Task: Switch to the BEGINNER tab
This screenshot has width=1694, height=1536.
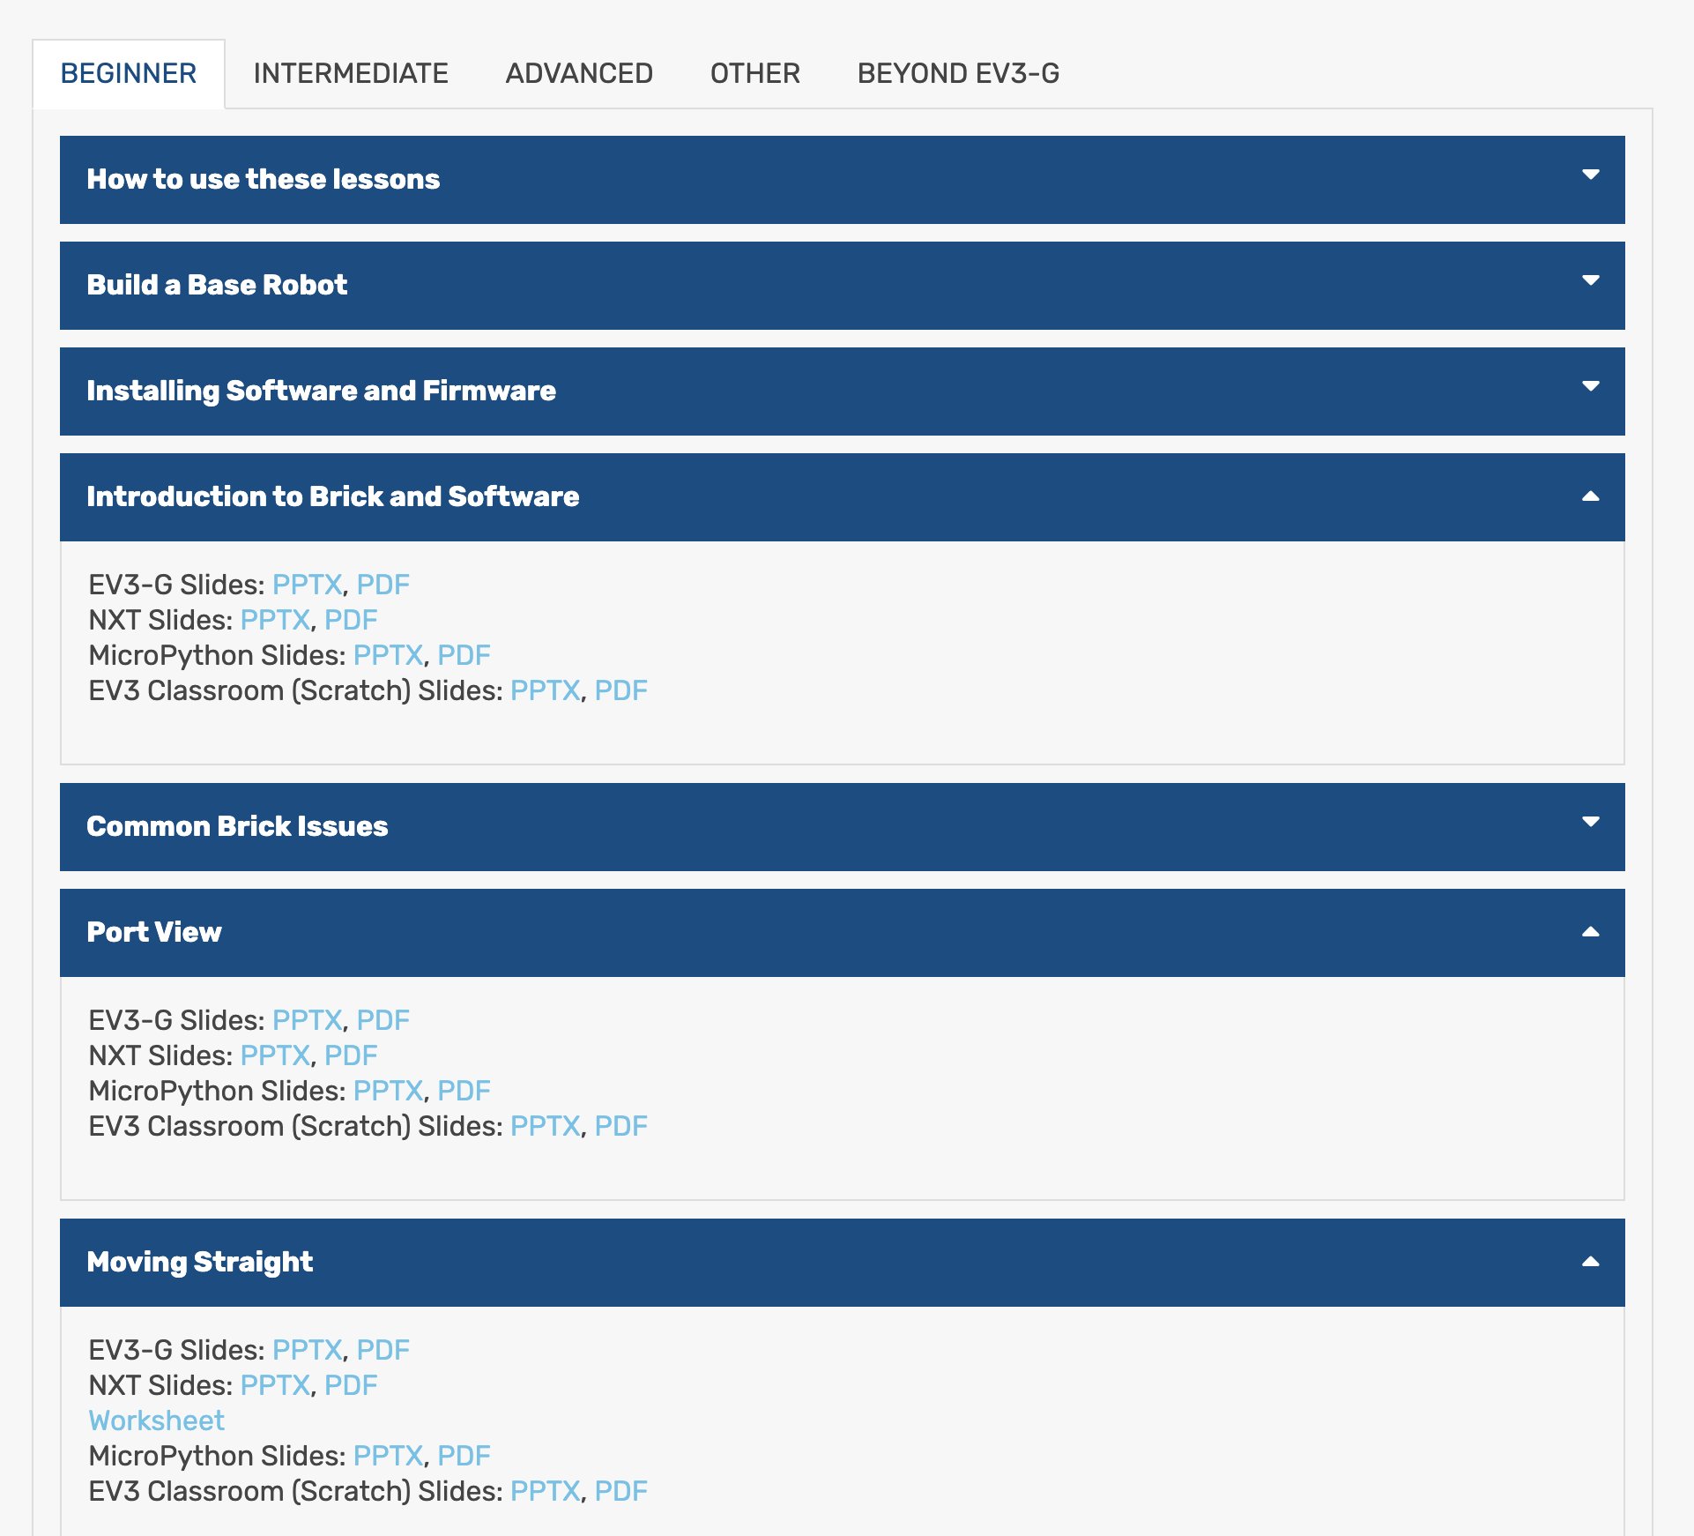Action: (x=129, y=73)
